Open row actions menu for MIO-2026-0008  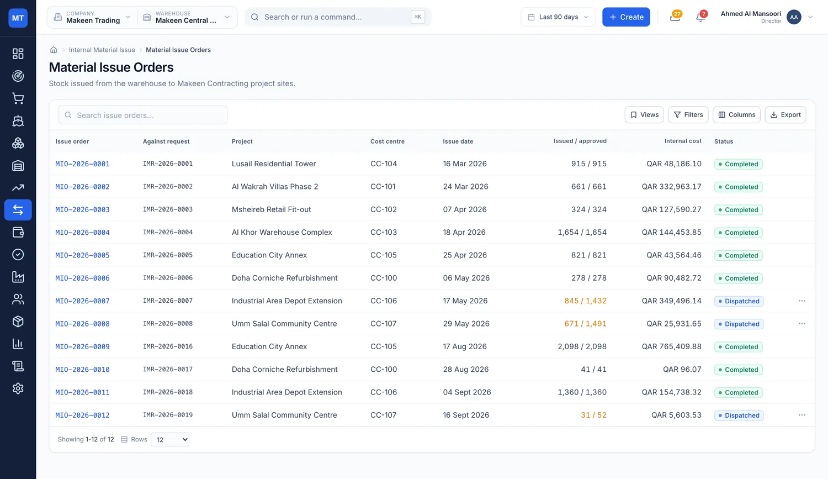(x=802, y=324)
